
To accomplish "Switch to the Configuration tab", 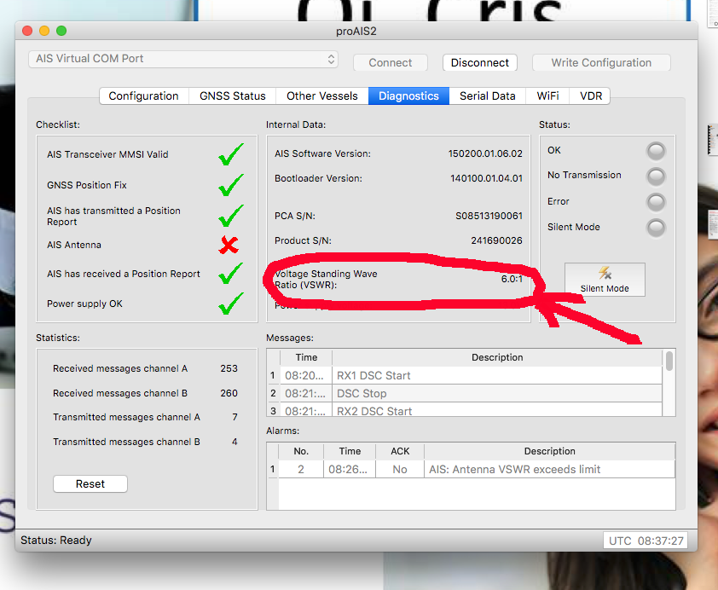I will pos(144,96).
